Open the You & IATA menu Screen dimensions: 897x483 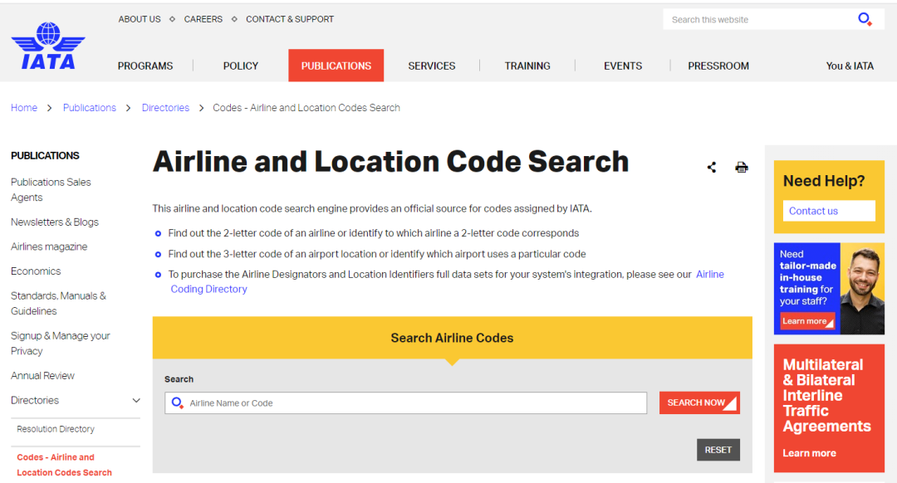coord(850,66)
